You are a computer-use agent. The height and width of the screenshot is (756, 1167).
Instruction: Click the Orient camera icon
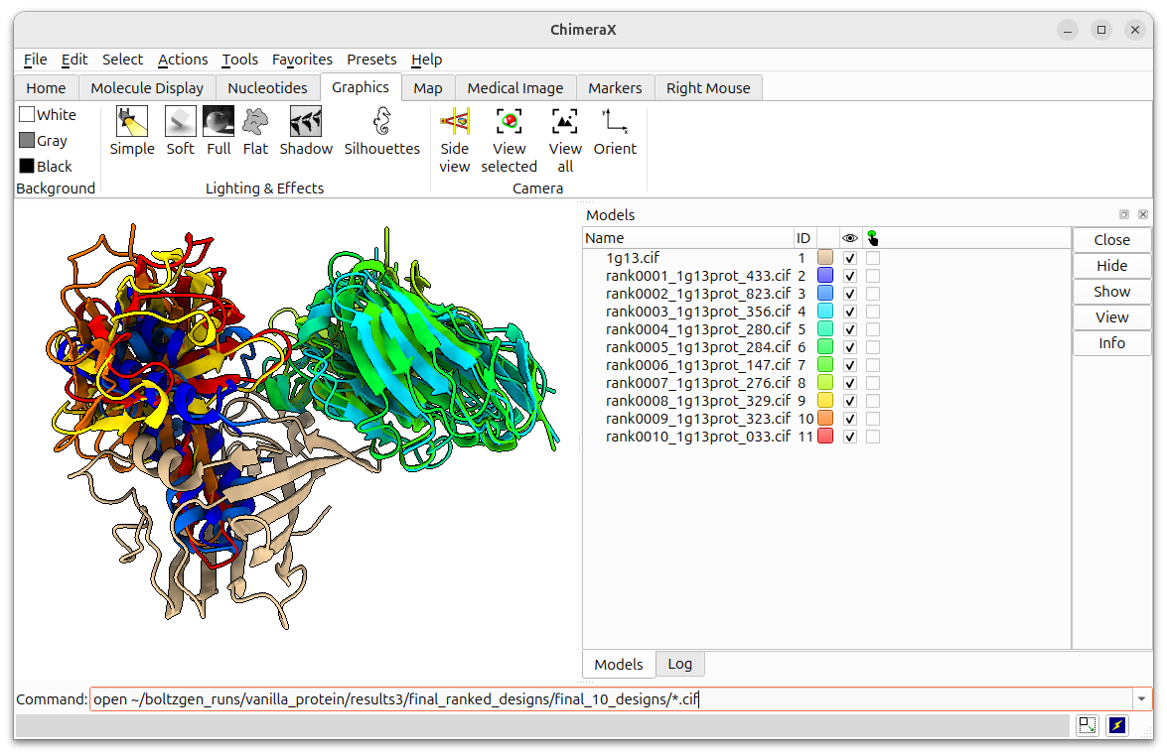tap(615, 121)
